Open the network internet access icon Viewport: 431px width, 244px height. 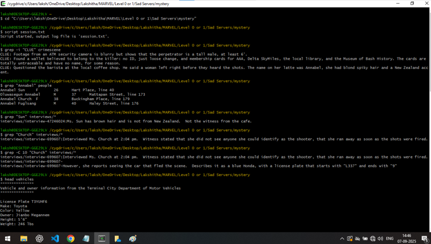pyautogui.click(x=373, y=239)
